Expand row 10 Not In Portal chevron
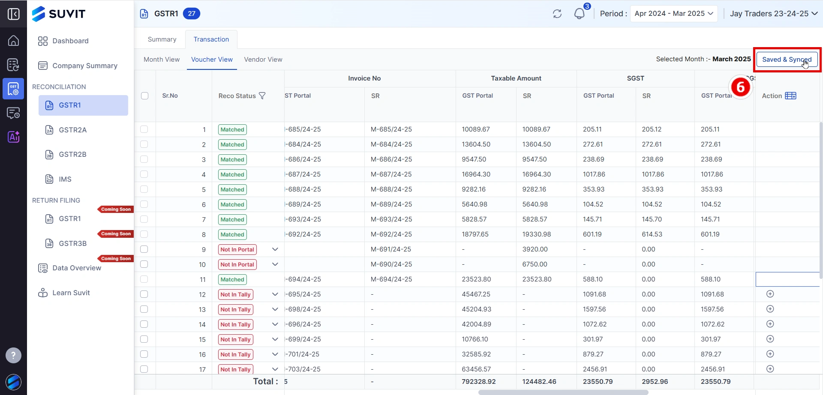The image size is (823, 395). click(275, 264)
